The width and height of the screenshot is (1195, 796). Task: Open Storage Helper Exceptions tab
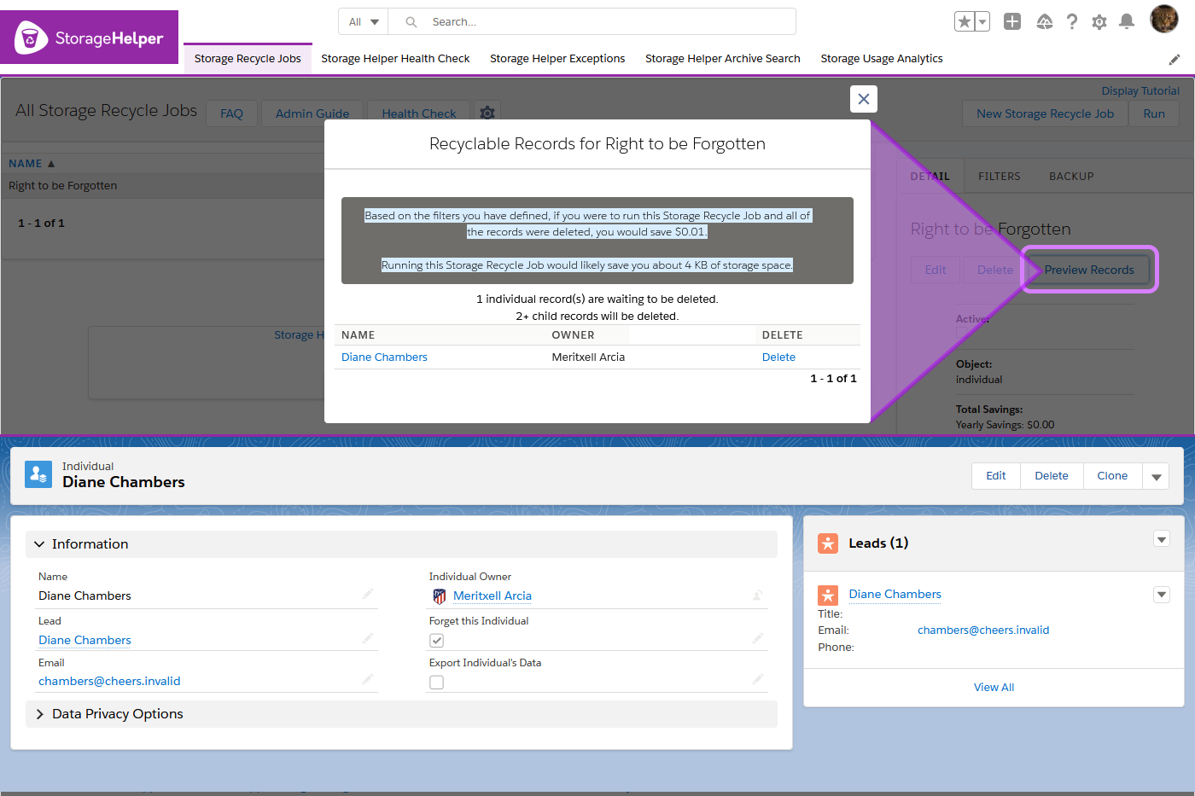point(557,59)
